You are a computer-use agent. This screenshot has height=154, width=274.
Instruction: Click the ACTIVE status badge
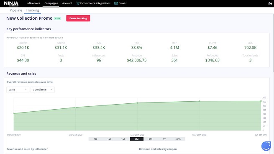click(57, 18)
